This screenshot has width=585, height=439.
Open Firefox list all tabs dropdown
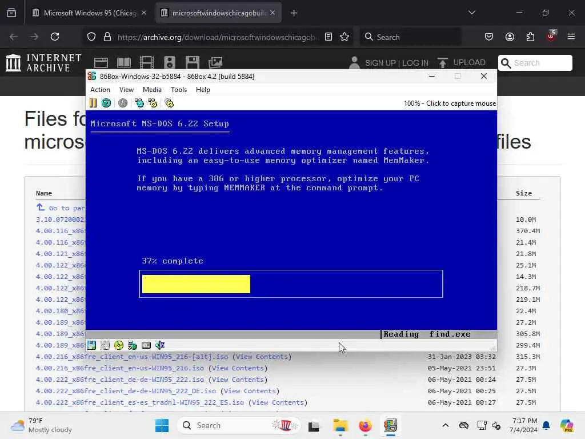point(471,13)
